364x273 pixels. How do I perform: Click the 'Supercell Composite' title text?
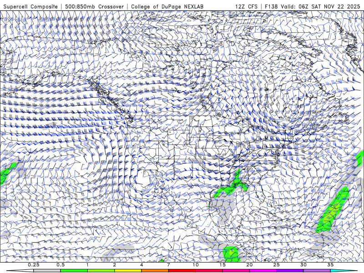pos(30,6)
